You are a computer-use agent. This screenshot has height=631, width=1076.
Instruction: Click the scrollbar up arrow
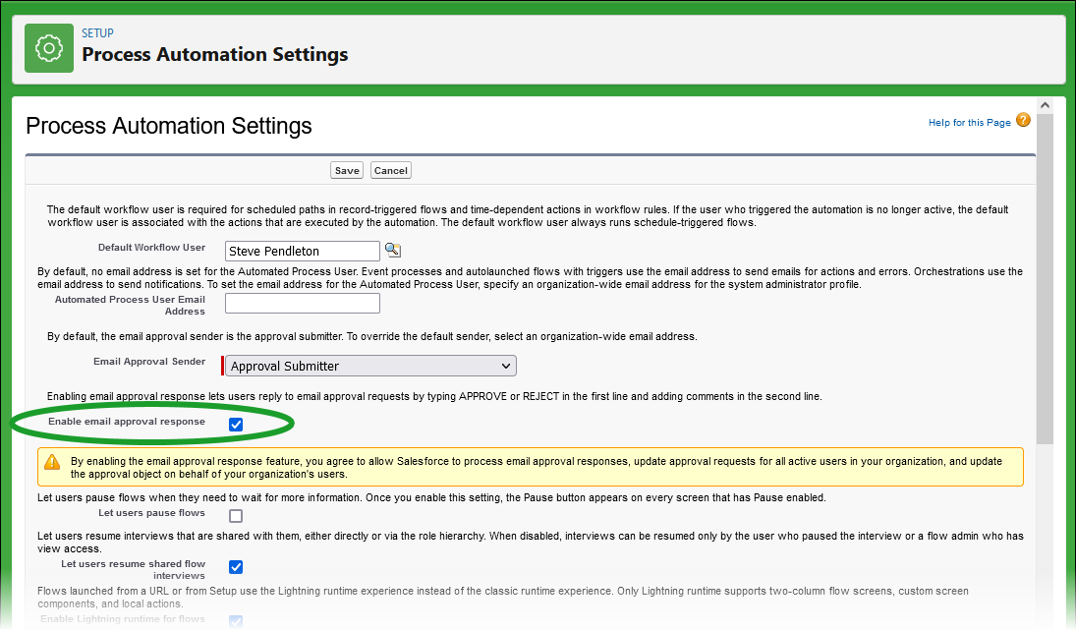[1045, 105]
